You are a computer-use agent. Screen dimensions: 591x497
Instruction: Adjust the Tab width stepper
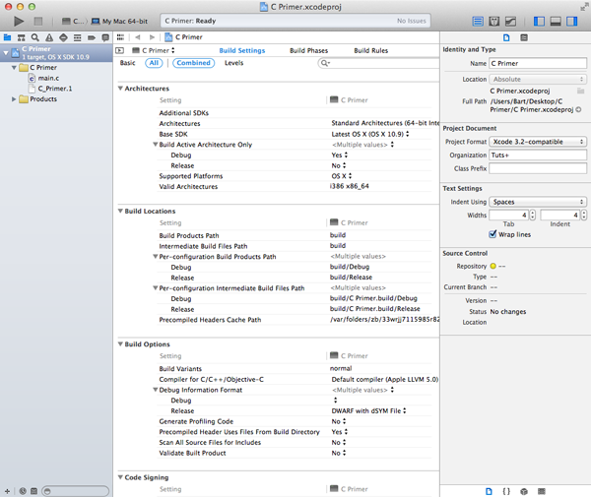pyautogui.click(x=532, y=215)
